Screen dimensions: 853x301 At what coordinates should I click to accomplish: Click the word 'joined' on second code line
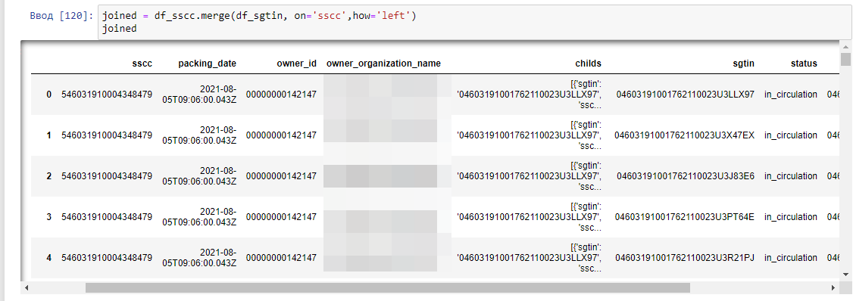coord(119,28)
